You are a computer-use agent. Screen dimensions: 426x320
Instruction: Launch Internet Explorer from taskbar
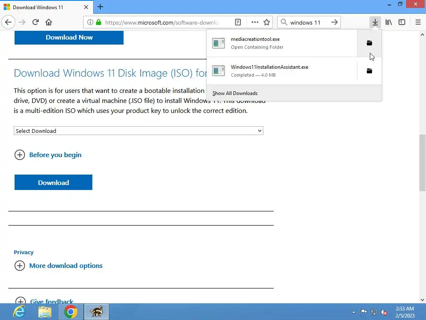19,312
